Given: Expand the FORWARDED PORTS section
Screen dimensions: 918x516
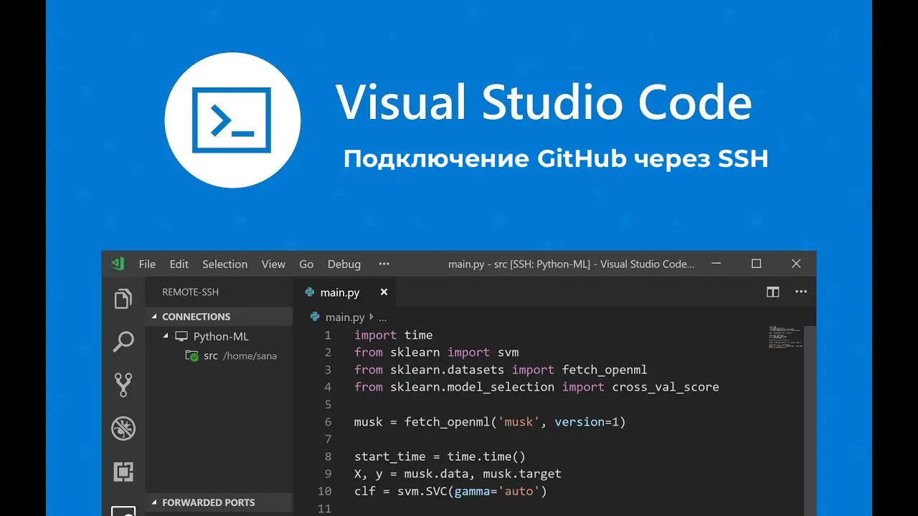Looking at the screenshot, I should pos(219,502).
